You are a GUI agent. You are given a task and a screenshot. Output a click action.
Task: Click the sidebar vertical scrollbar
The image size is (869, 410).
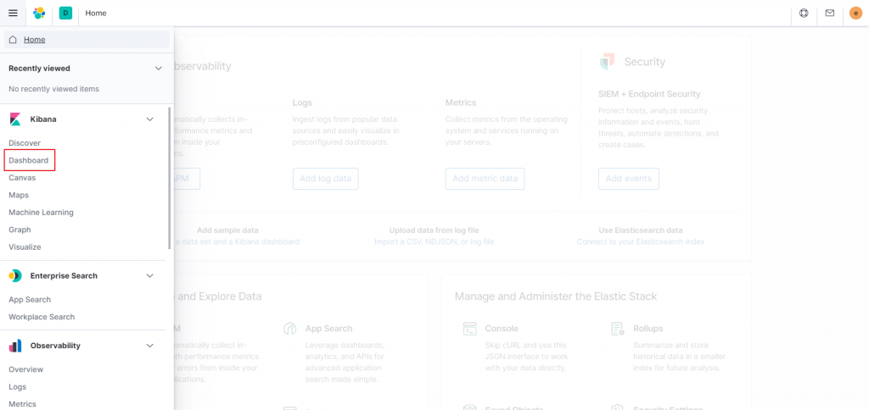tap(169, 178)
